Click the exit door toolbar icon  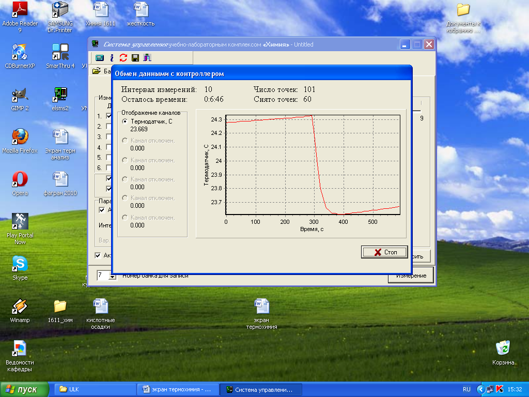point(147,58)
